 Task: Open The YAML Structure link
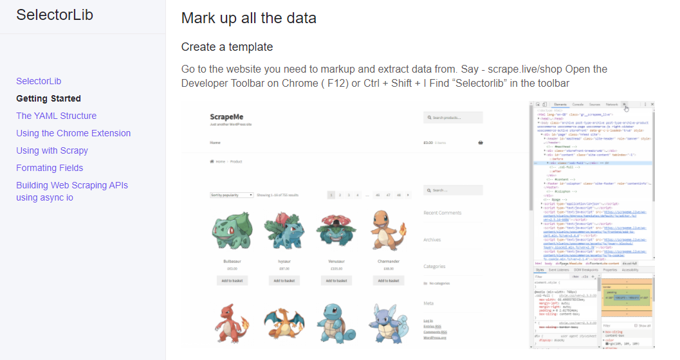click(57, 116)
